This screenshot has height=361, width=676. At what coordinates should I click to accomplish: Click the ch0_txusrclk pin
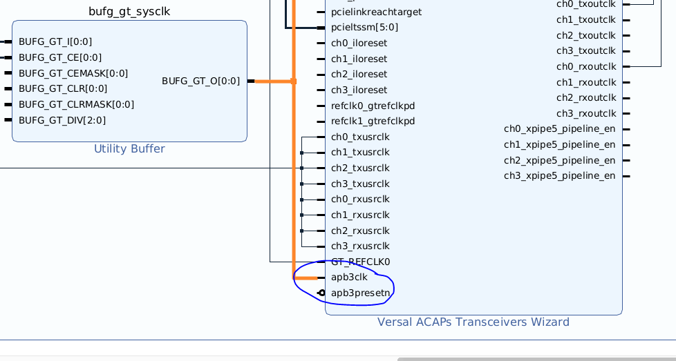point(360,137)
